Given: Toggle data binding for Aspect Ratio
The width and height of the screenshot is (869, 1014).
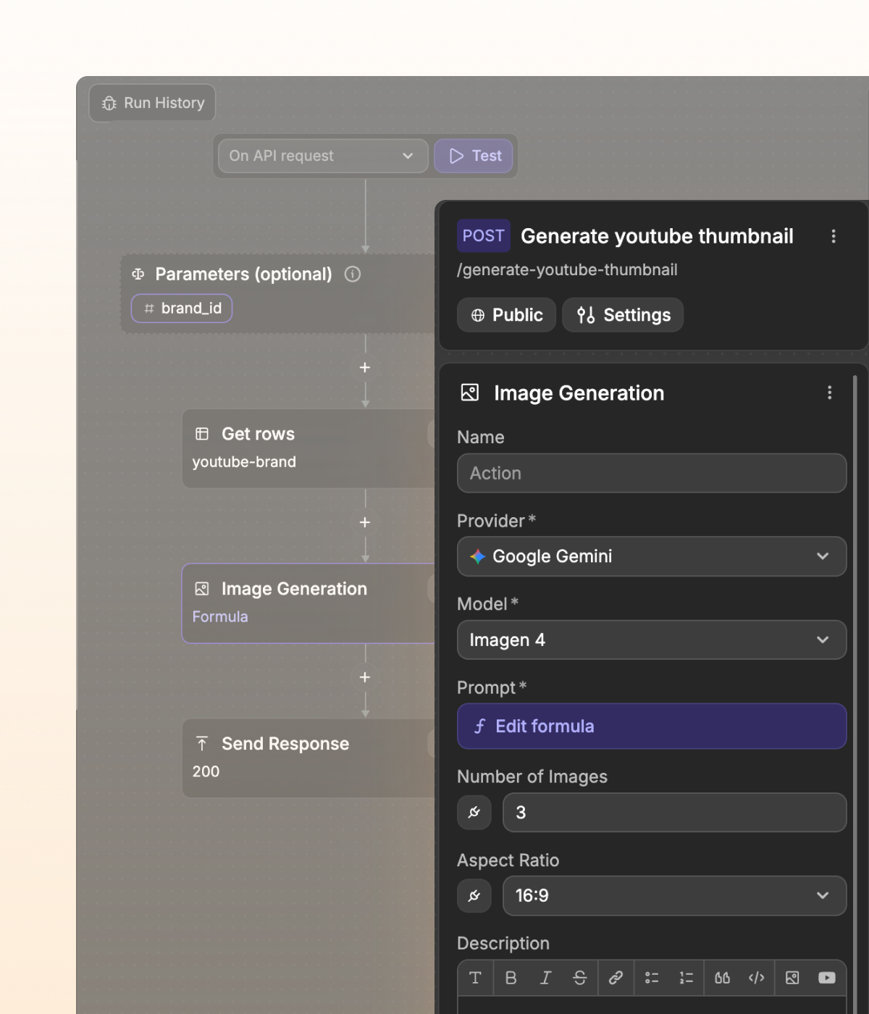Looking at the screenshot, I should tap(474, 896).
